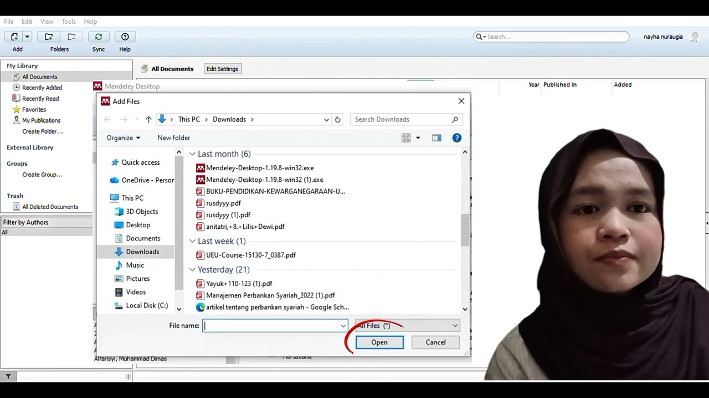Collapse the Last week (1) group
The width and height of the screenshot is (709, 398).
point(192,242)
